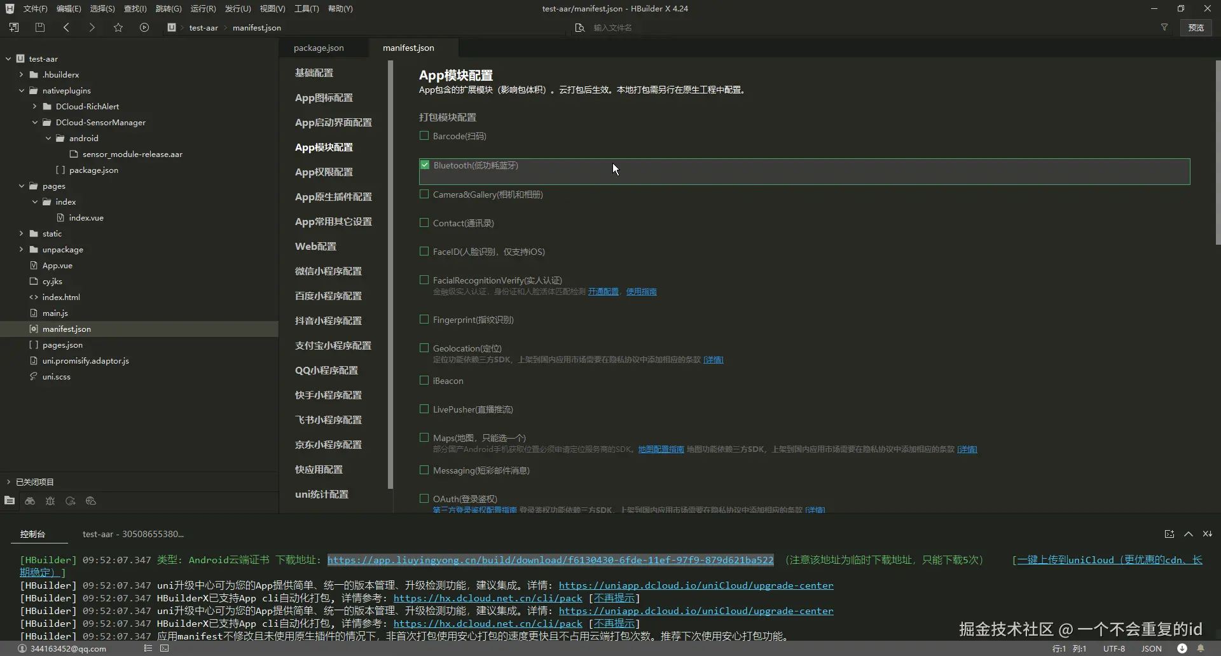The width and height of the screenshot is (1221, 656).
Task: Collapse the DCloud-SensorManager folder
Action: [35, 122]
